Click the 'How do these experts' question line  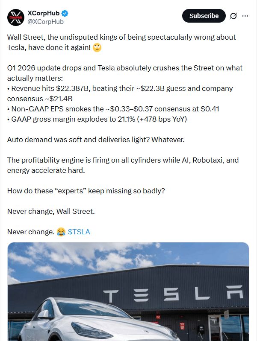(86, 191)
